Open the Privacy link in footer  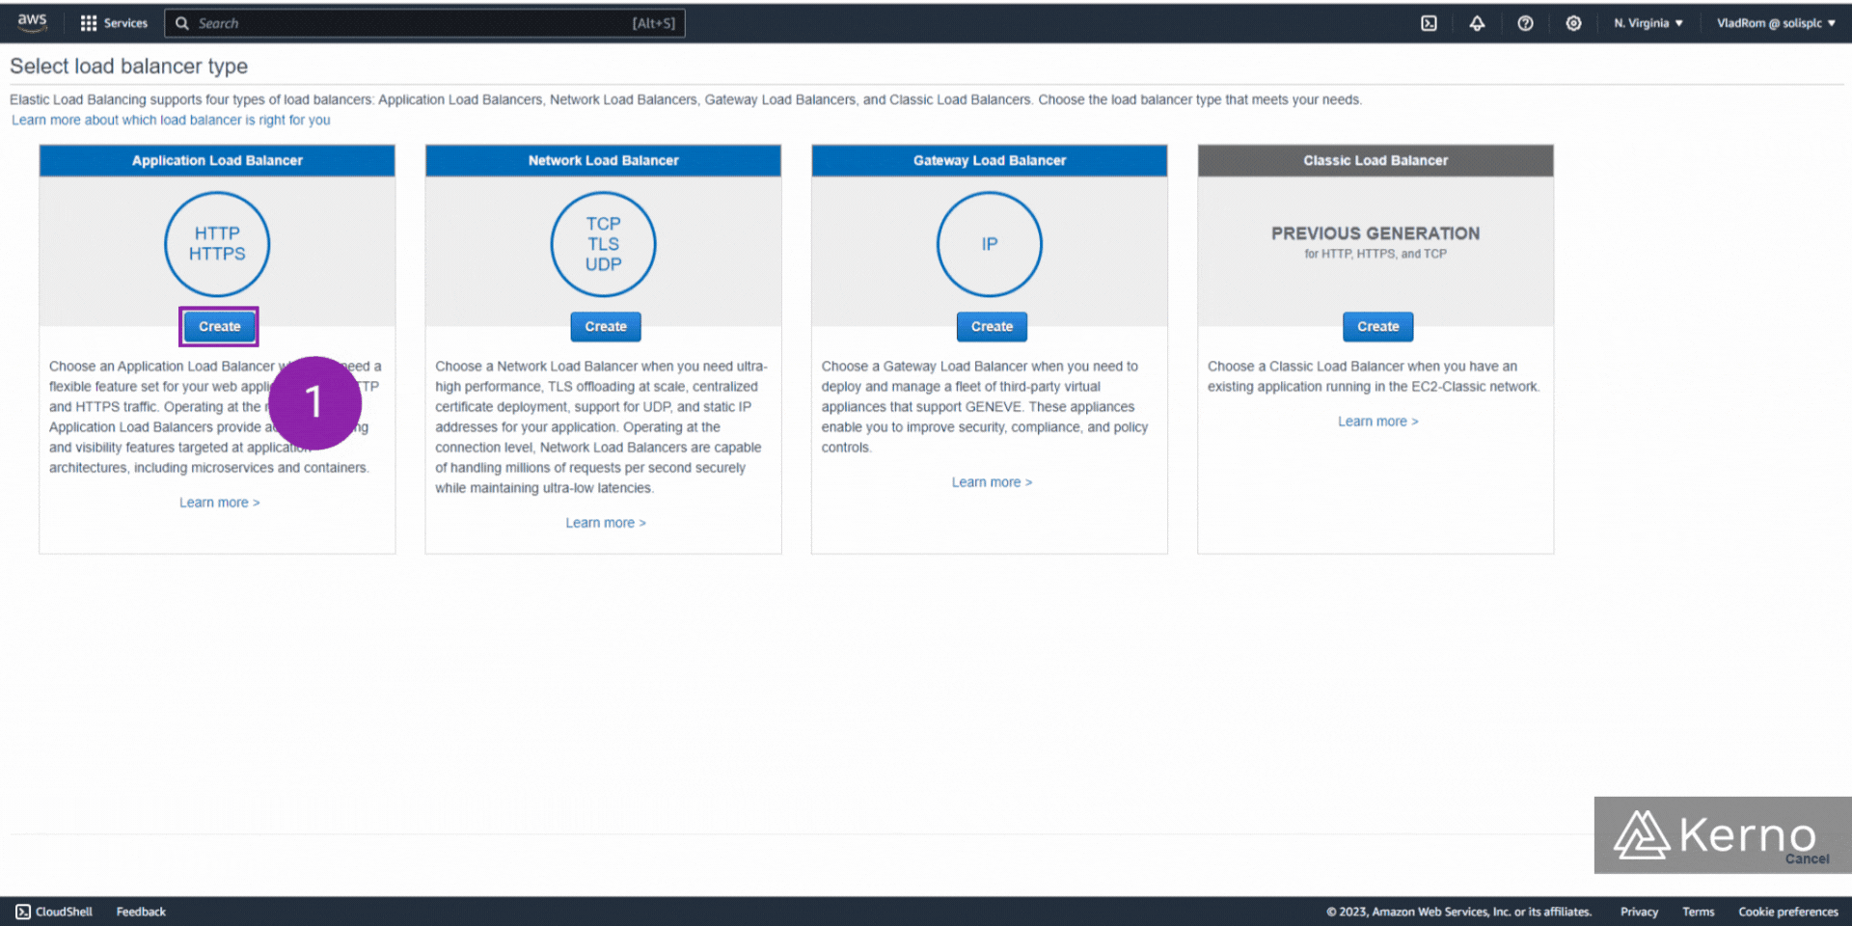coord(1639,912)
